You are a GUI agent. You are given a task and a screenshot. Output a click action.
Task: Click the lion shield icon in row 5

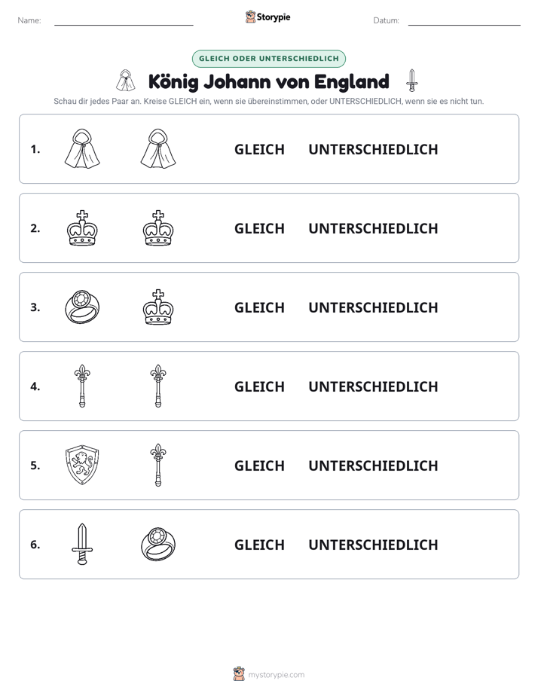coord(82,466)
